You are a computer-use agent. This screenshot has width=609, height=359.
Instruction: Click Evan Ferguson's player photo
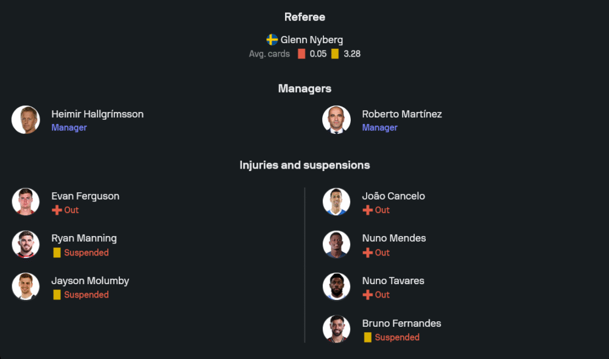(26, 202)
